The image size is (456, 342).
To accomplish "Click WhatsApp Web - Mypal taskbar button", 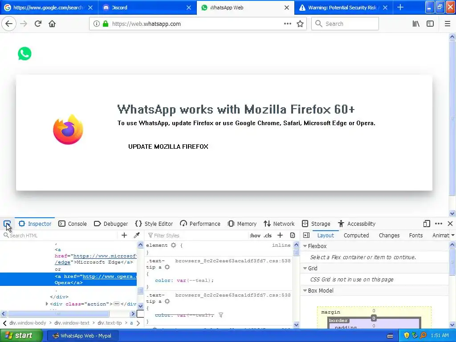I will coord(82,336).
